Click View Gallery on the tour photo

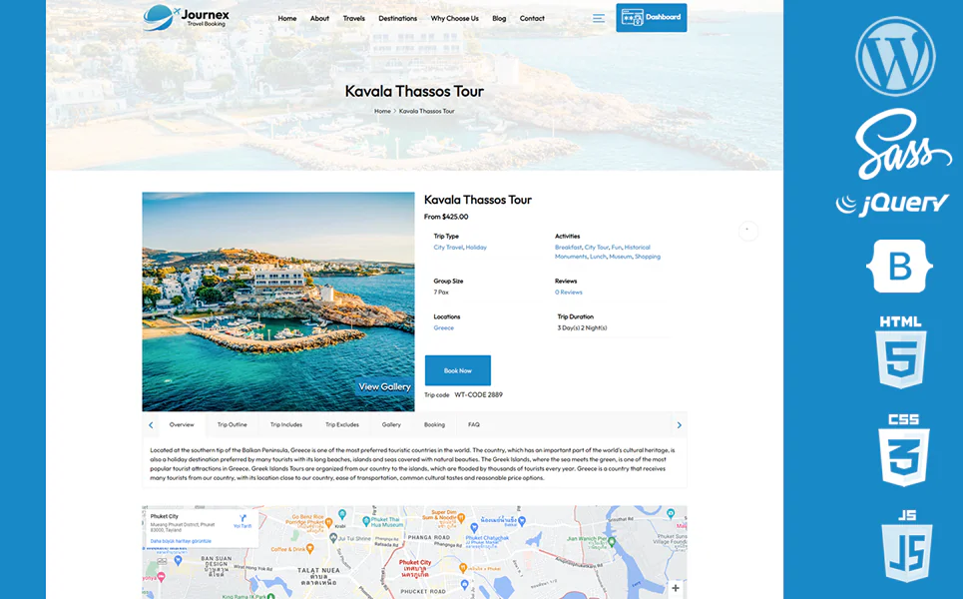384,386
